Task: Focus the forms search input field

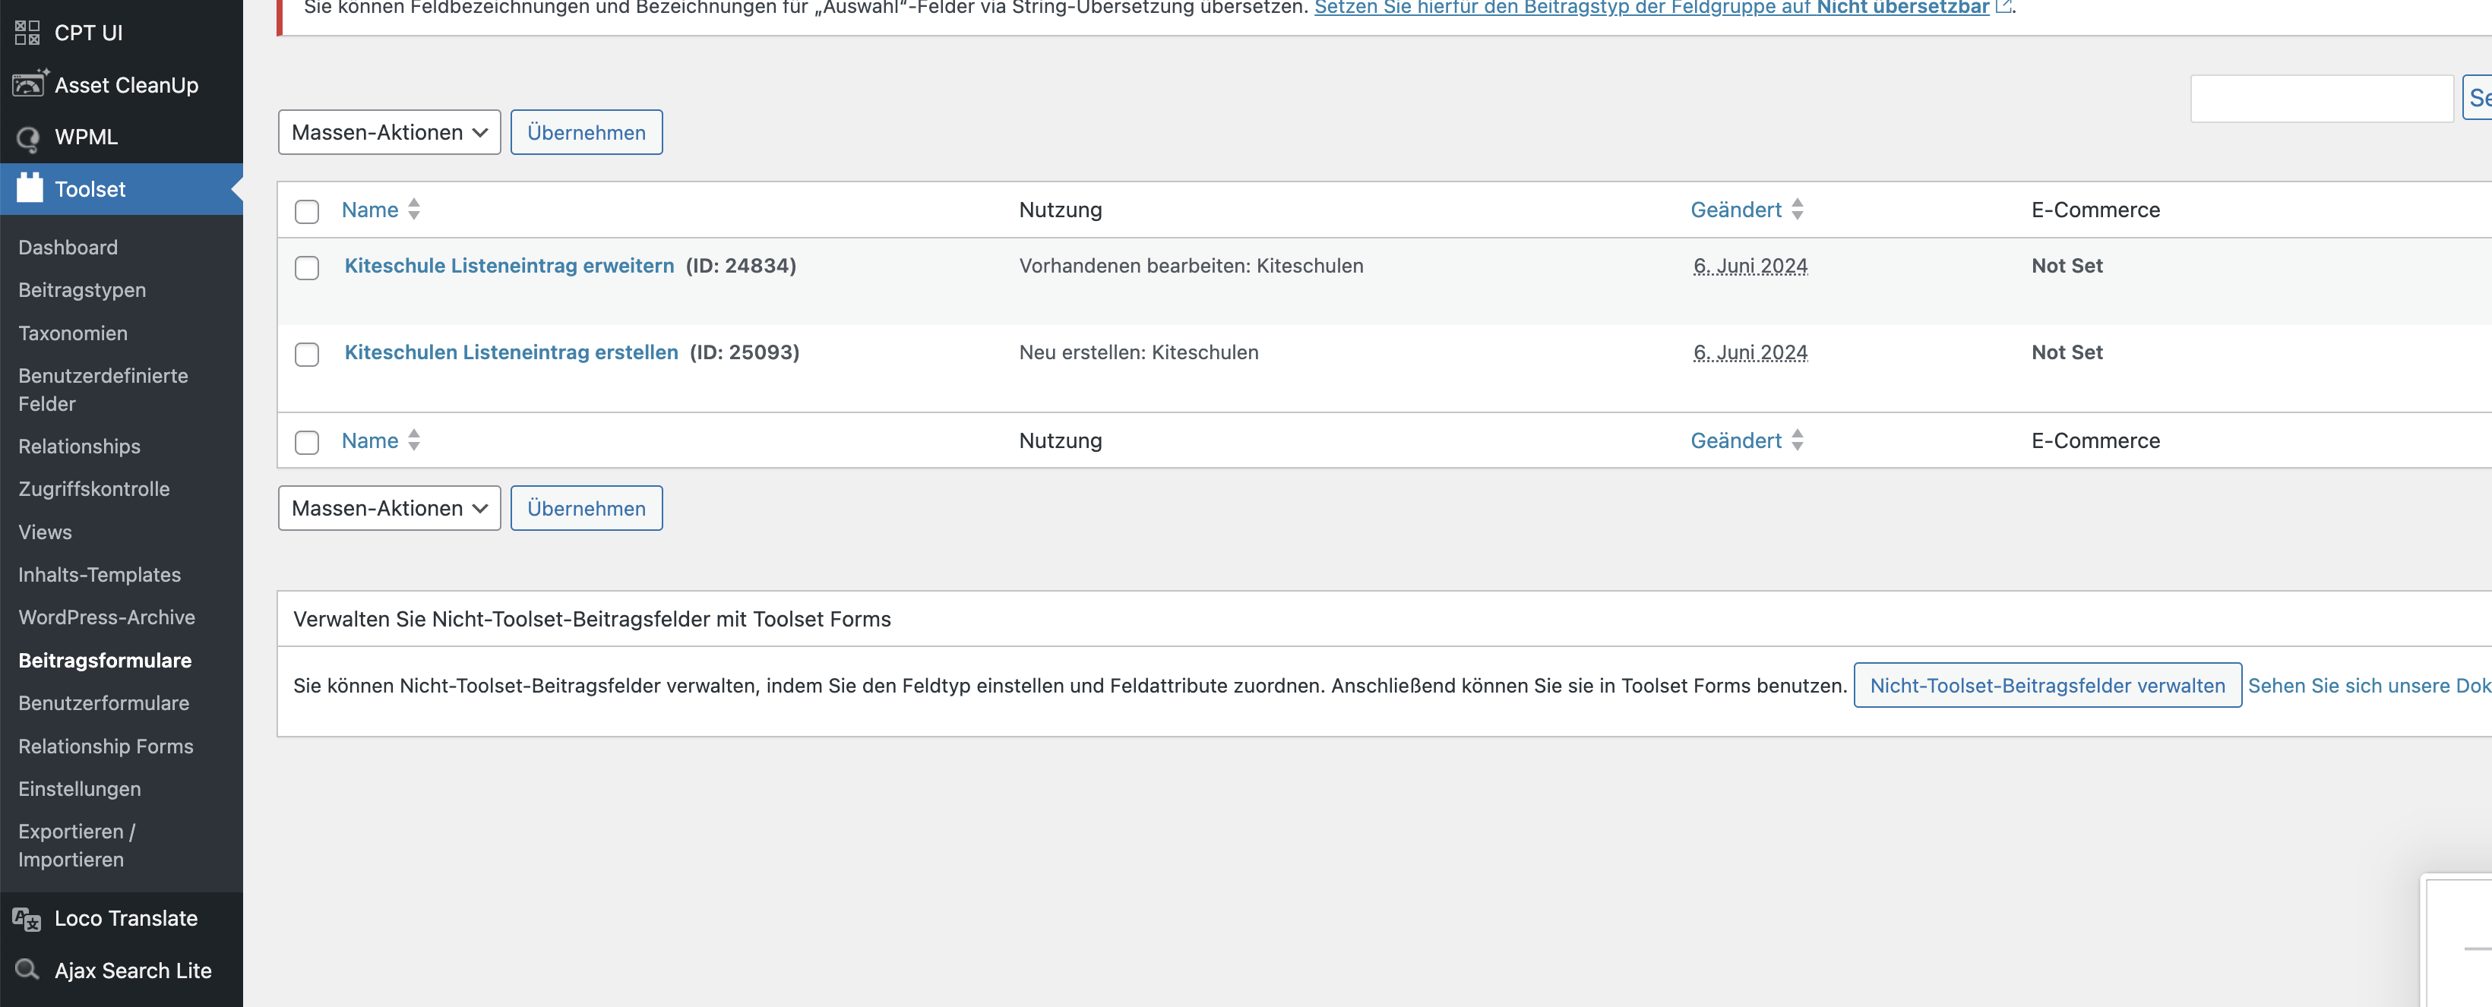Action: tap(2322, 99)
